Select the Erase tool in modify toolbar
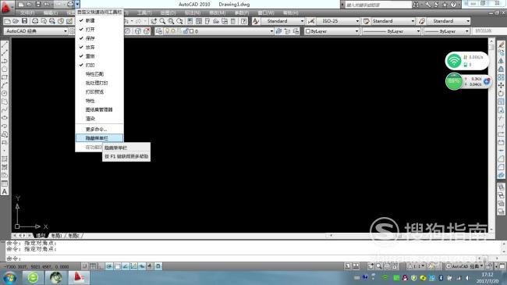507x285 pixels. pos(501,45)
